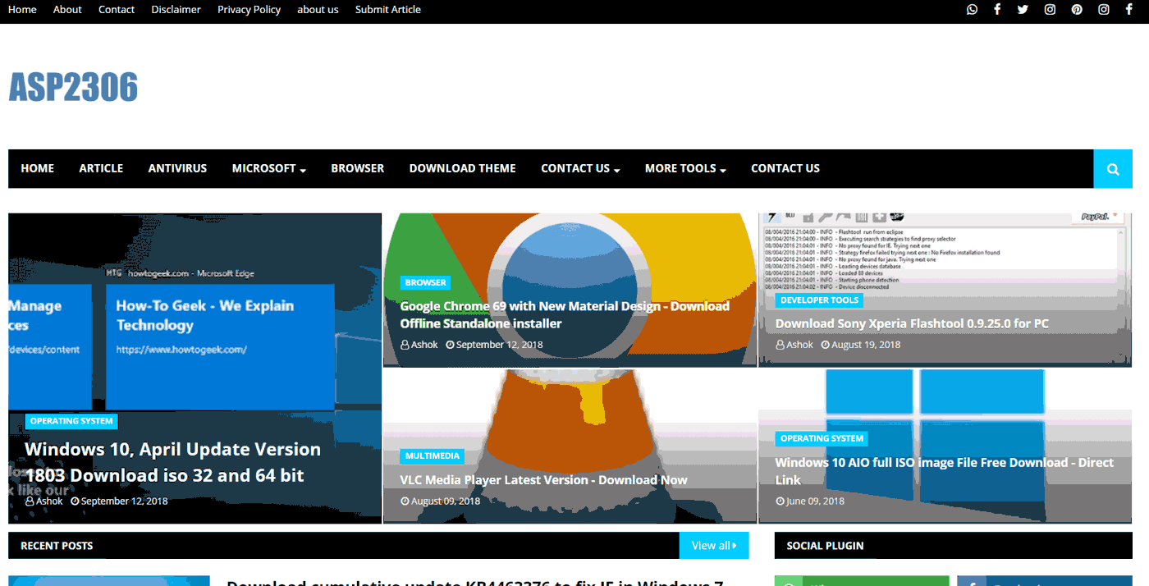Click MULTIMEDIA tag on VLC post

(x=433, y=456)
